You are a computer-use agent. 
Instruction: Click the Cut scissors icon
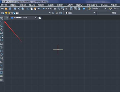click(28, 9)
